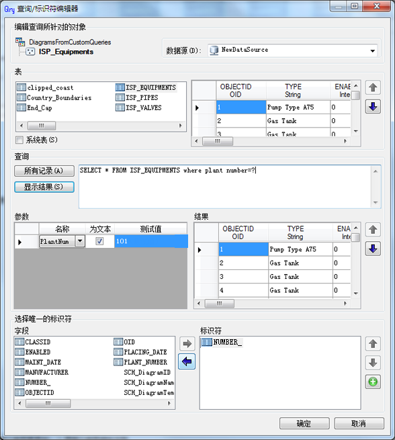Click the gray right arrow add-identifier button
Image resolution: width=395 pixels, height=440 pixels.
[187, 343]
